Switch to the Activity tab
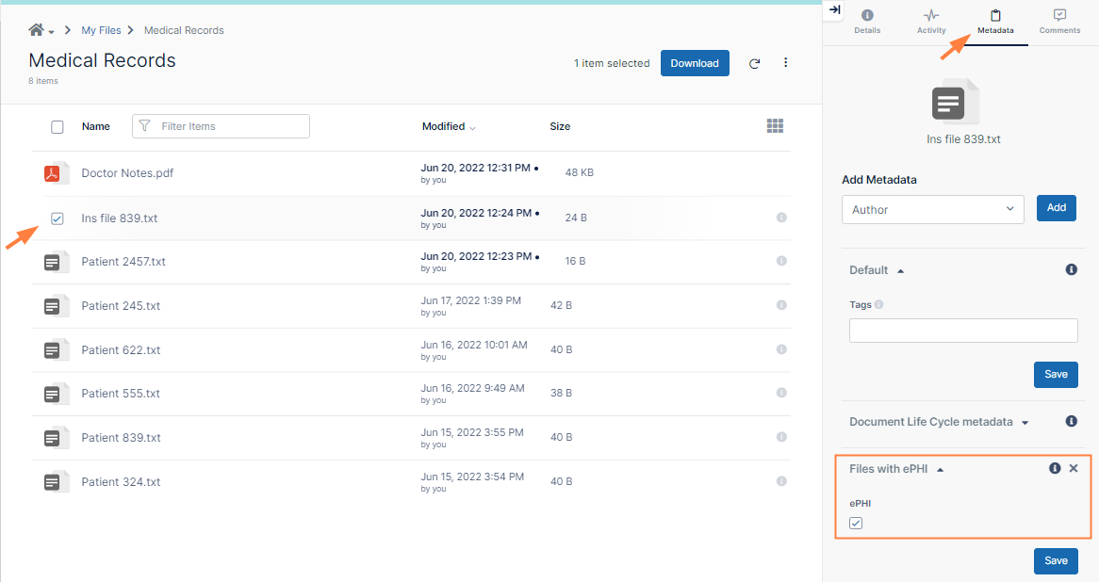The height and width of the screenshot is (582, 1099). [x=931, y=22]
